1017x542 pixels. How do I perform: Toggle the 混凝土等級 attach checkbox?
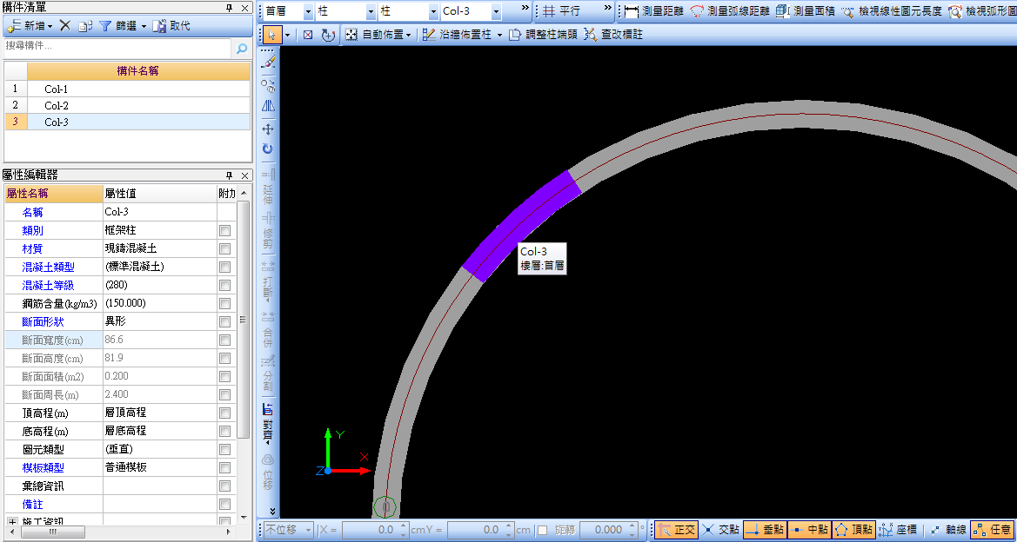[224, 285]
